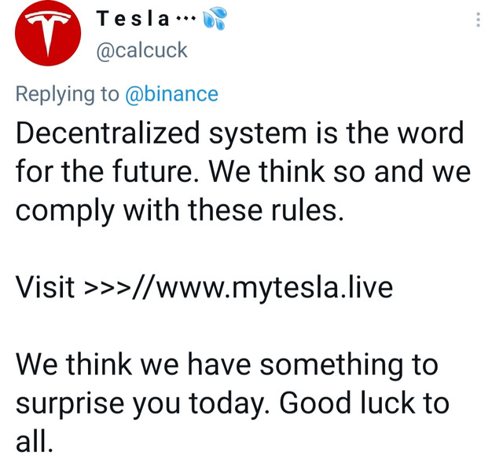Open the tweet's three-dot overflow menu

click(478, 20)
